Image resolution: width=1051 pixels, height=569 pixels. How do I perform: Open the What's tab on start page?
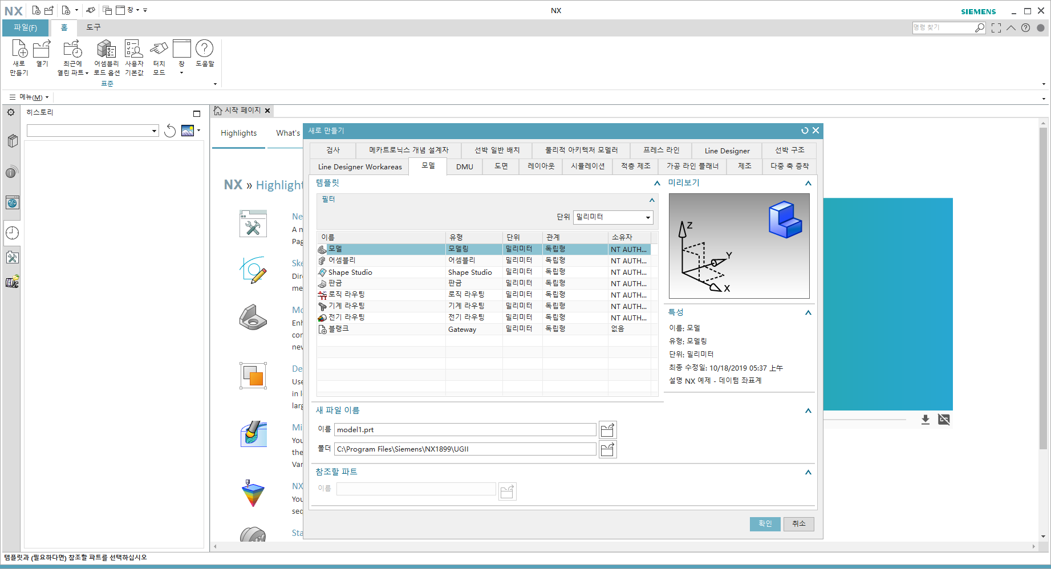coord(287,133)
